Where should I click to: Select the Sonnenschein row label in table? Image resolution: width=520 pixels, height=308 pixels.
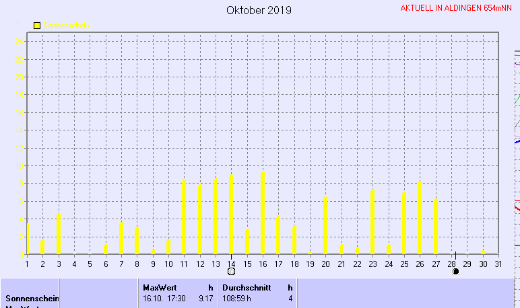pyautogui.click(x=32, y=298)
